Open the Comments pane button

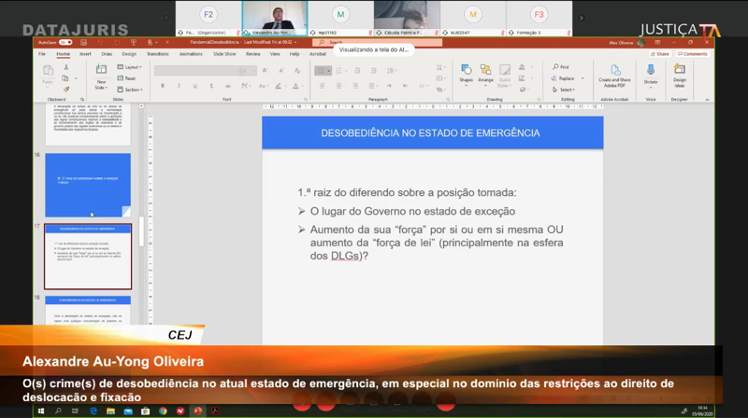(x=693, y=54)
